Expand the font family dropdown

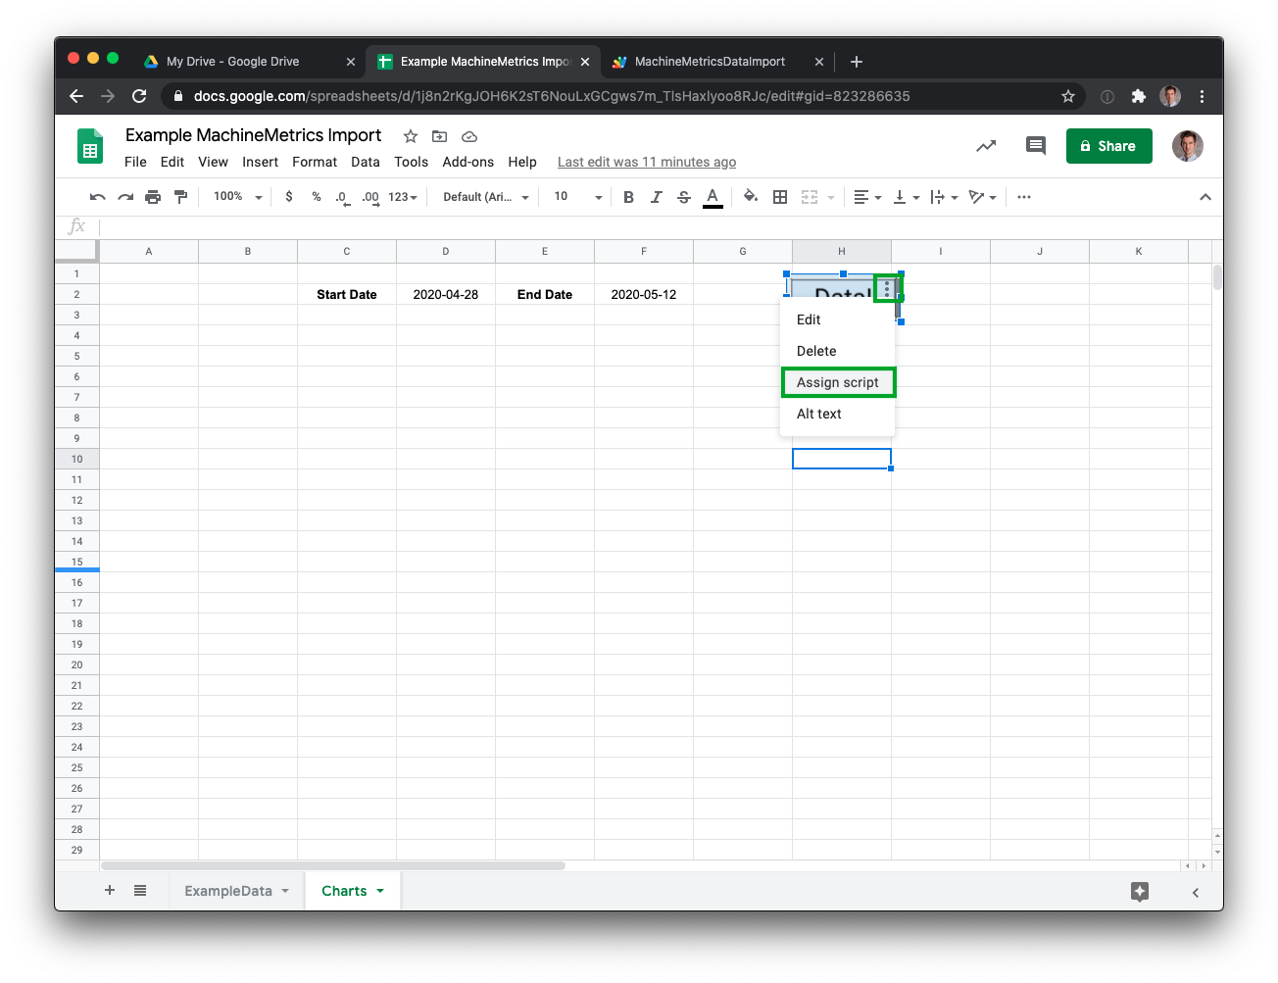click(x=485, y=197)
